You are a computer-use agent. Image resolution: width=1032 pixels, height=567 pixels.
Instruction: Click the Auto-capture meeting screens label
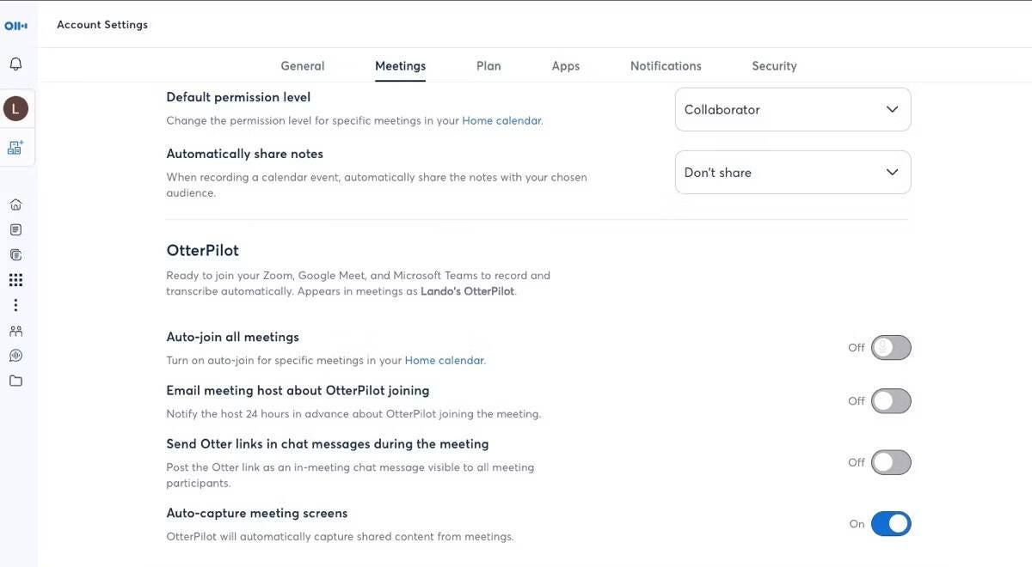257,514
